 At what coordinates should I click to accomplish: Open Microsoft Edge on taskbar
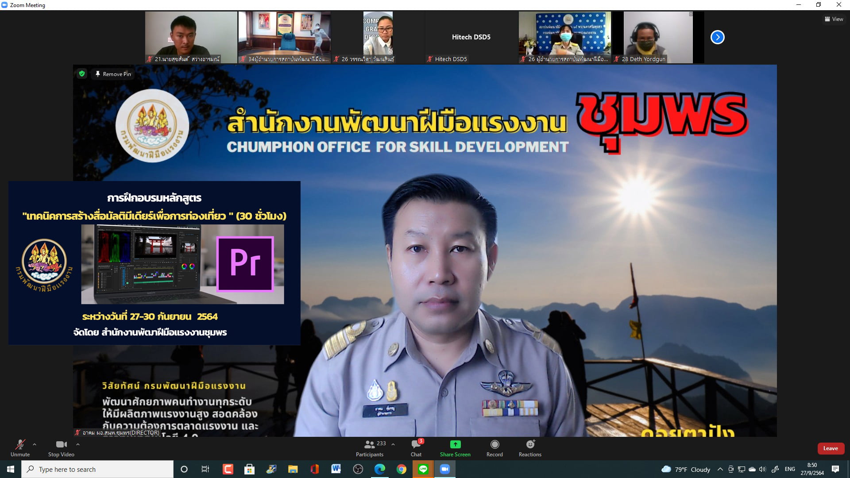[x=379, y=469]
